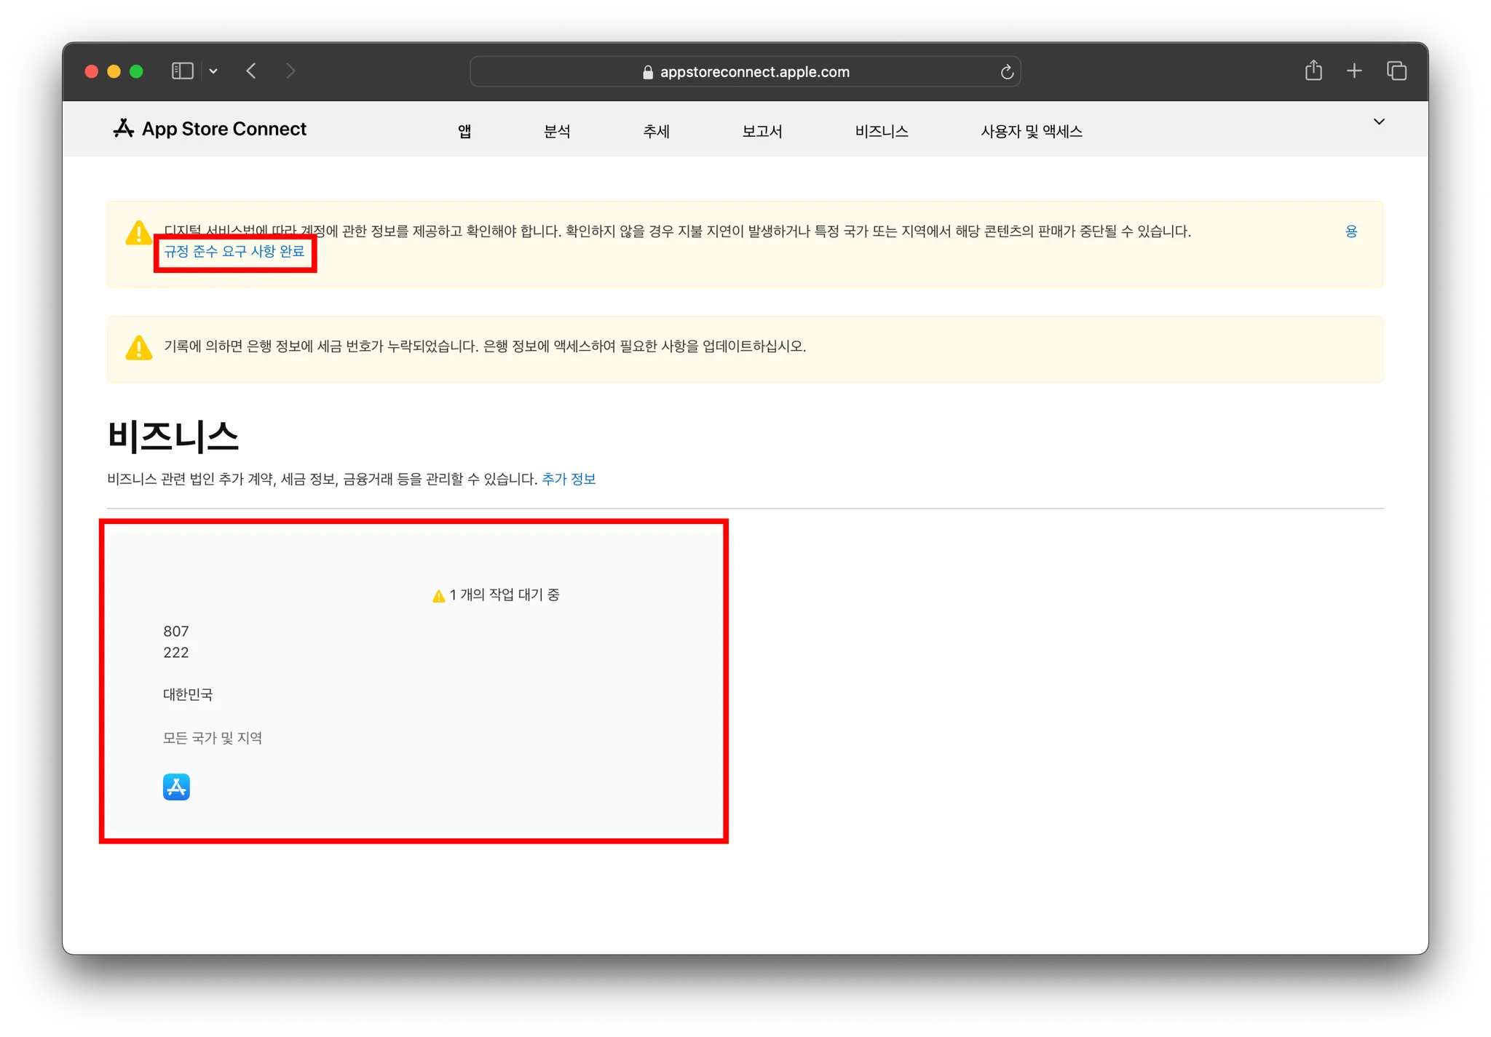Go back with the back arrow
This screenshot has height=1037, width=1491.
click(251, 71)
